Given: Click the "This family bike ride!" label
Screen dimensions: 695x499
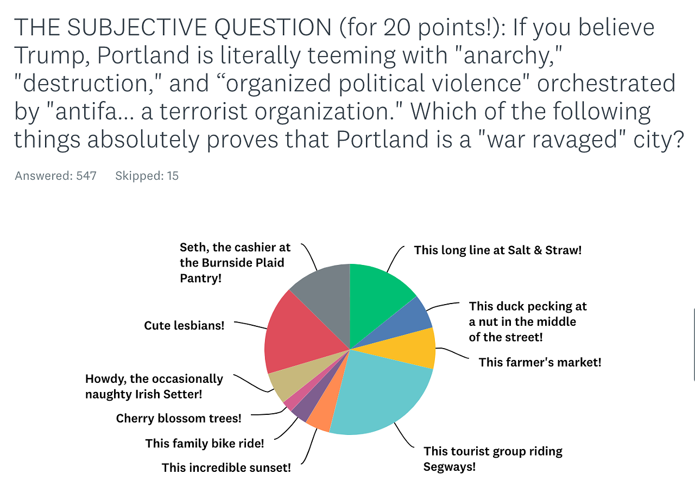Looking at the screenshot, I should click(205, 443).
